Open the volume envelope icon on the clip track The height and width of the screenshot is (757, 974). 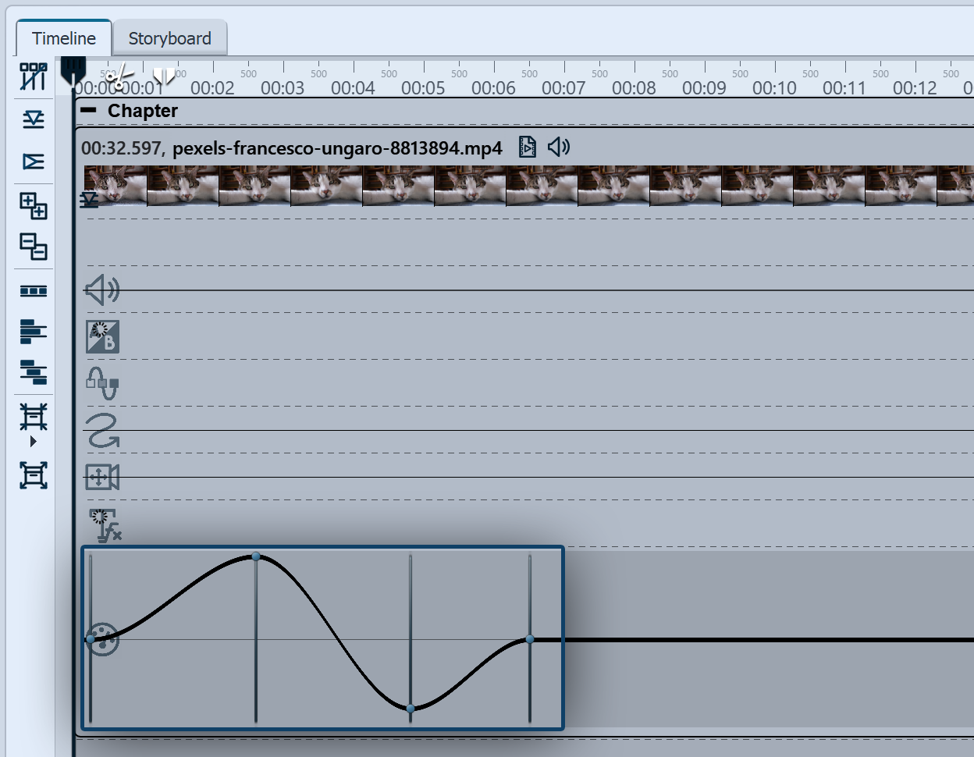pos(101,289)
